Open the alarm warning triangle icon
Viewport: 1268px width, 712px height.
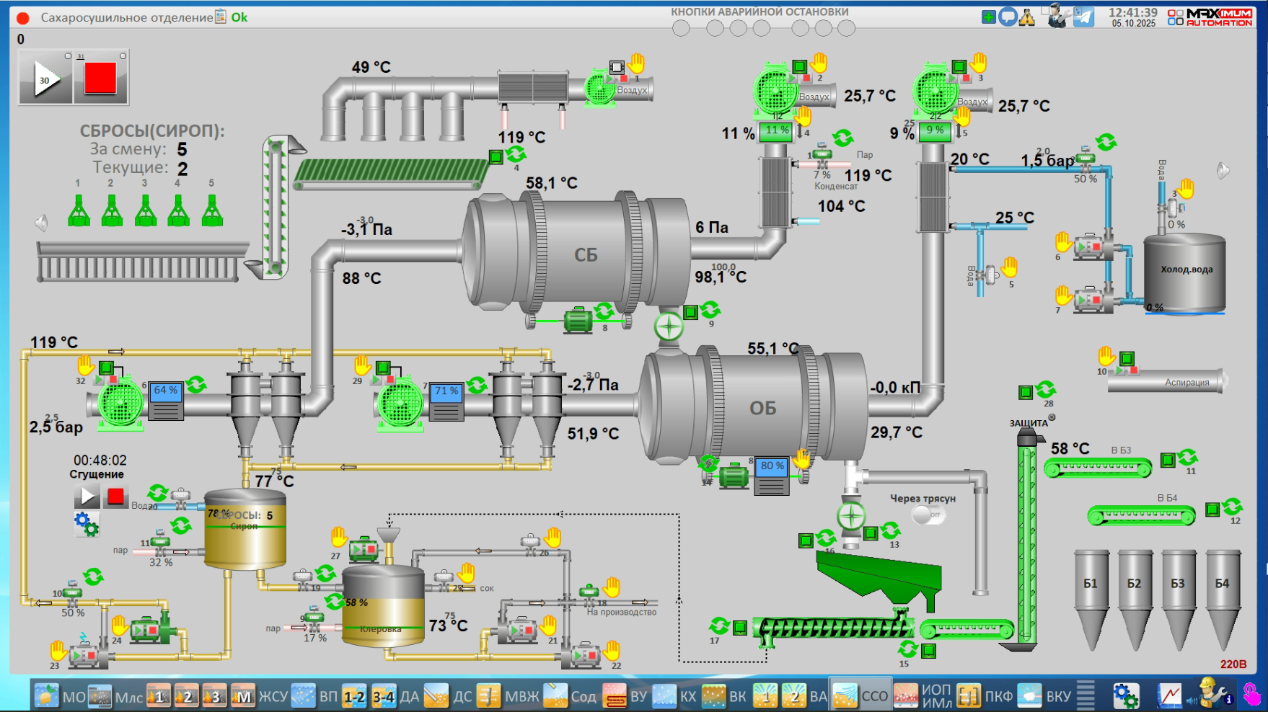[1026, 17]
